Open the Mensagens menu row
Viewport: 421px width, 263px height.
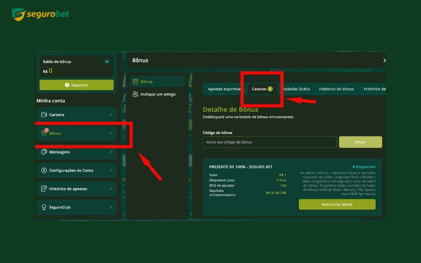[x=77, y=152]
